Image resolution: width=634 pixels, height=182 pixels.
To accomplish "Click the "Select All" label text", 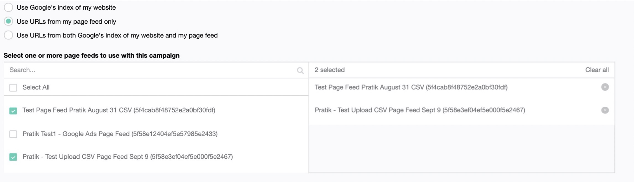I will (x=36, y=87).
